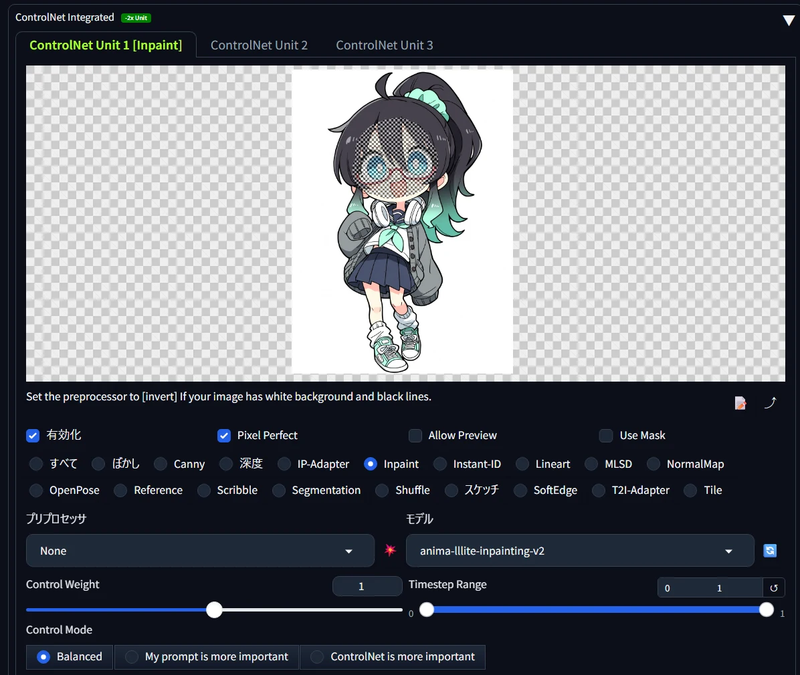Click the Control Weight slider handle
Image resolution: width=800 pixels, height=675 pixels.
click(214, 610)
